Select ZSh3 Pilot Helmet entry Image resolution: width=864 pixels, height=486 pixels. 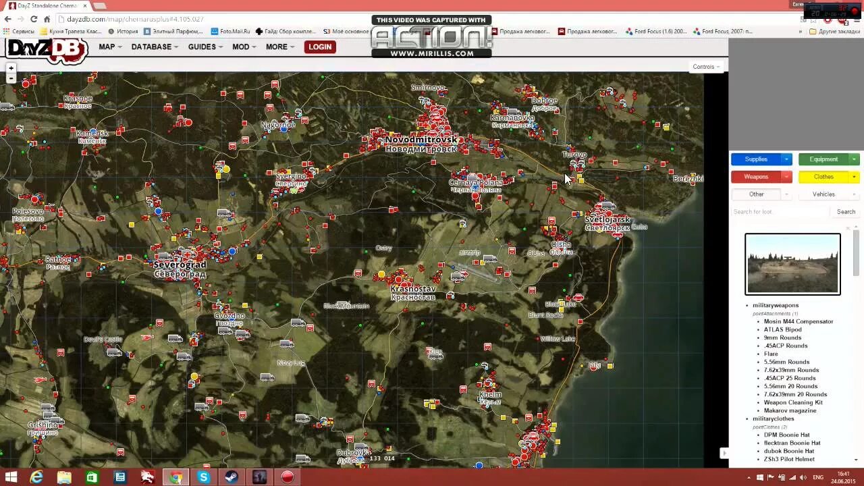(789, 459)
